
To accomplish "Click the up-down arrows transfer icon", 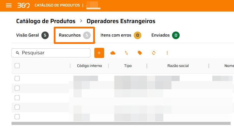I will (126, 53).
